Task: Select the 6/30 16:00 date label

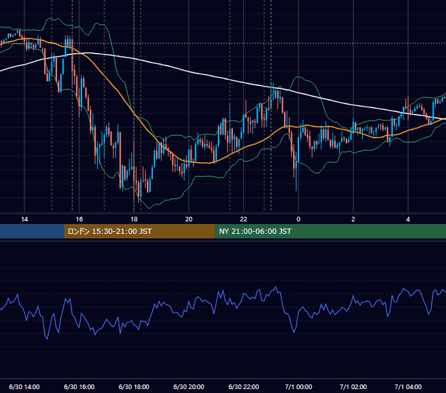Action: 79,386
